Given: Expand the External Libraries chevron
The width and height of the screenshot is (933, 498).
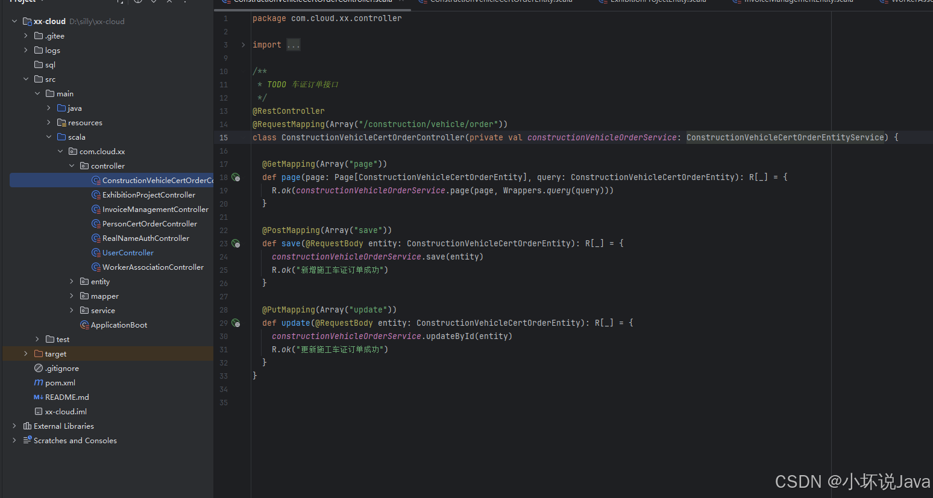Looking at the screenshot, I should tap(14, 426).
